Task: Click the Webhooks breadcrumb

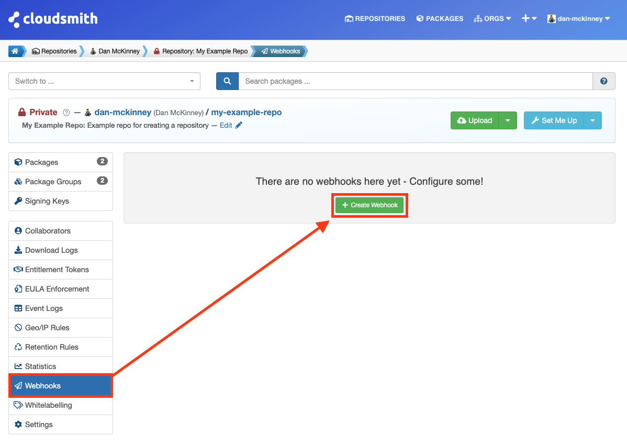Action: (281, 51)
